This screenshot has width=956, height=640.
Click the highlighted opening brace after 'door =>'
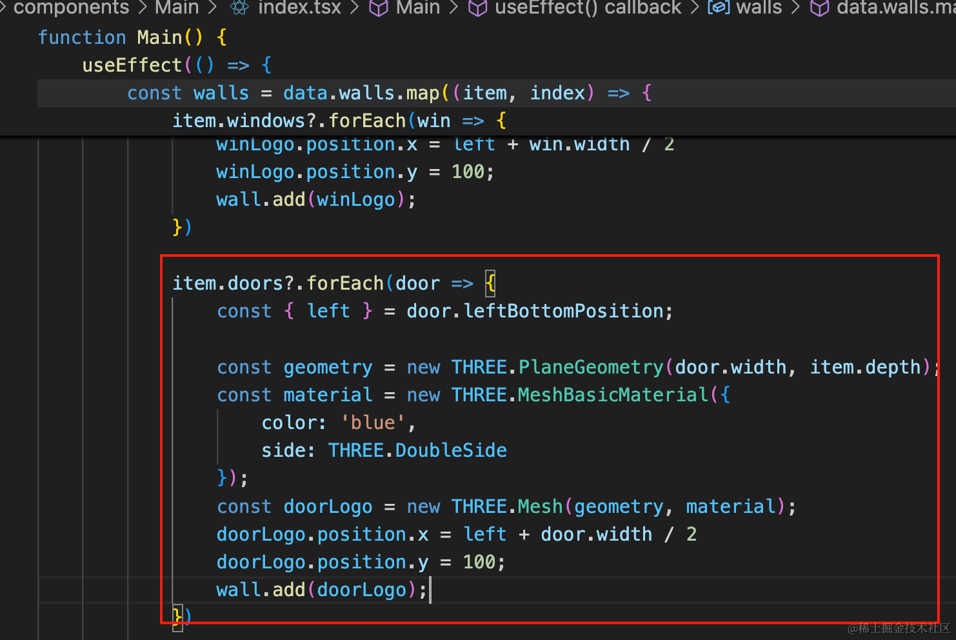coord(490,283)
